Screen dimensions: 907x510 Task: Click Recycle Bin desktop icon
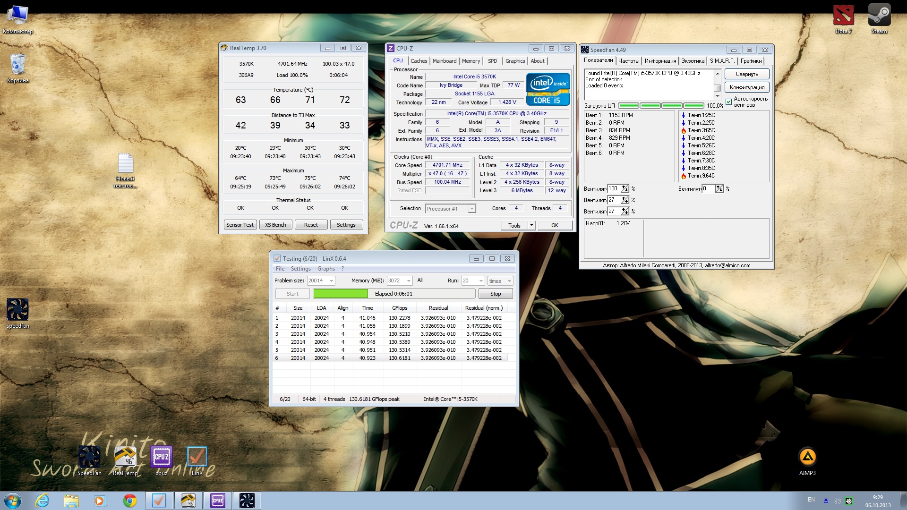click(x=18, y=65)
